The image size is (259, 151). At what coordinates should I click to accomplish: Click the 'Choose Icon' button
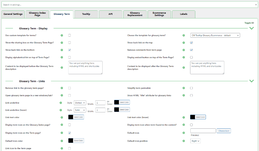tap(224, 131)
